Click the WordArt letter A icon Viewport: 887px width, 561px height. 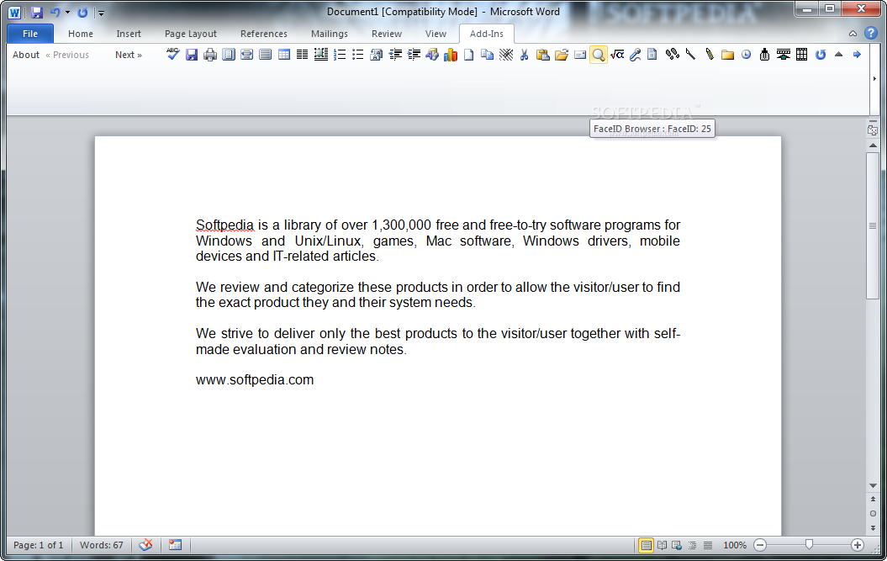[432, 55]
